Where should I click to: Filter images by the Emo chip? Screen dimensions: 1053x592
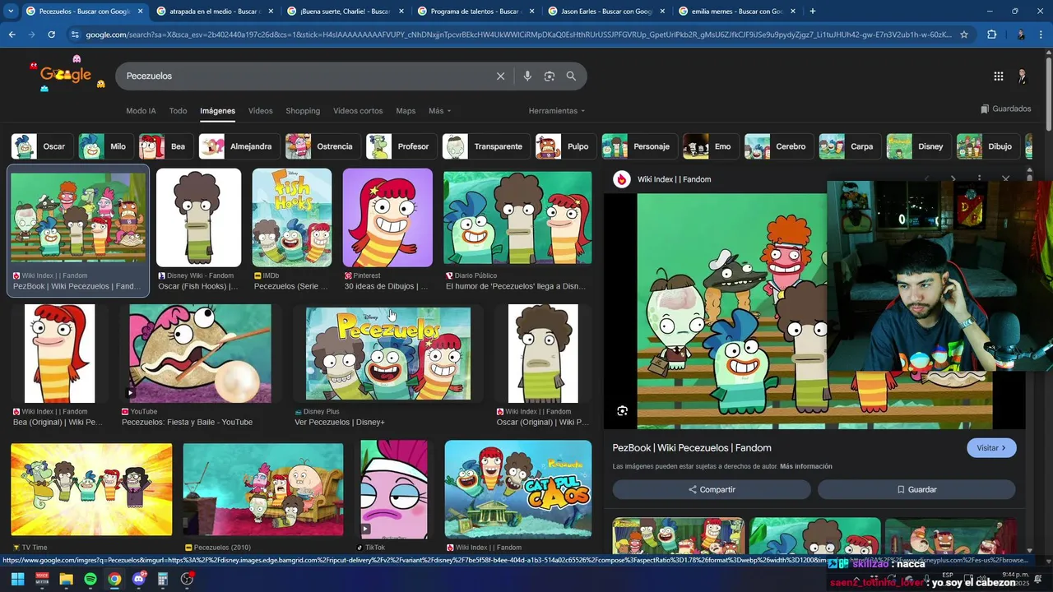(x=711, y=146)
